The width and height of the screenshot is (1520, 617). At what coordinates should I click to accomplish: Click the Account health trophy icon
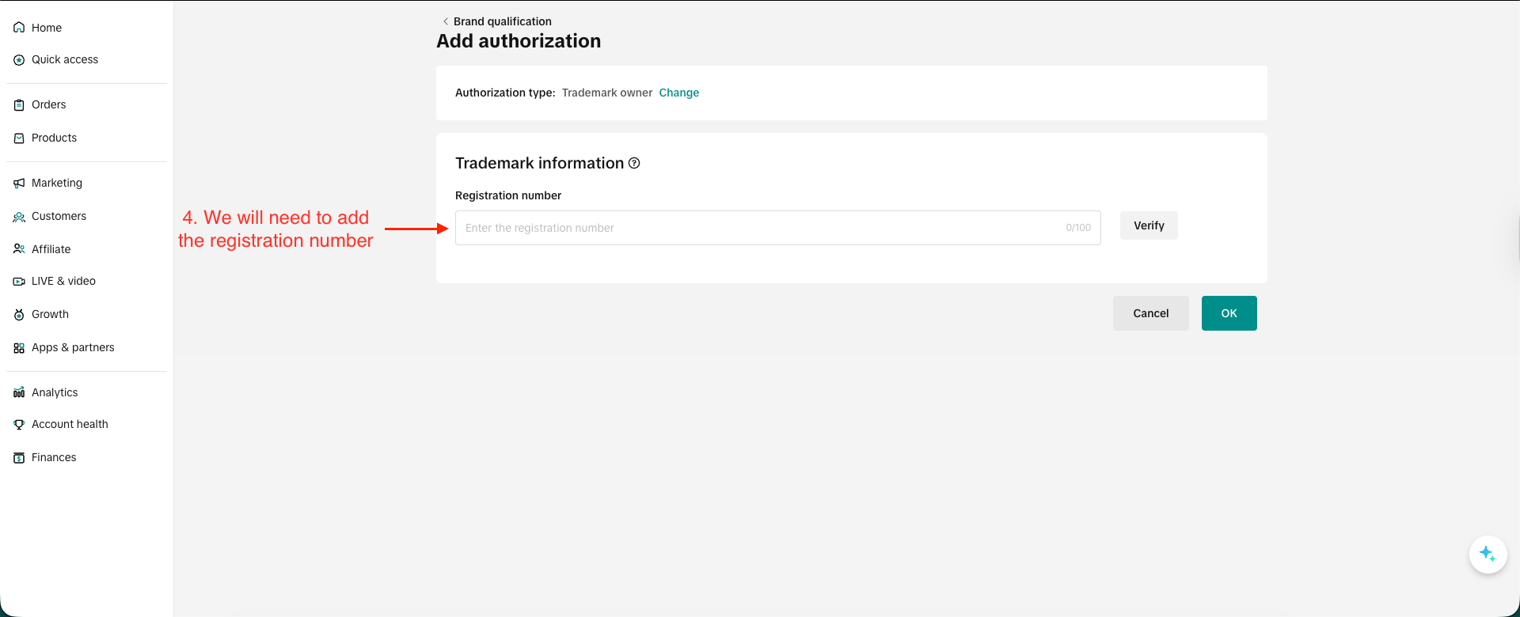[x=19, y=425]
